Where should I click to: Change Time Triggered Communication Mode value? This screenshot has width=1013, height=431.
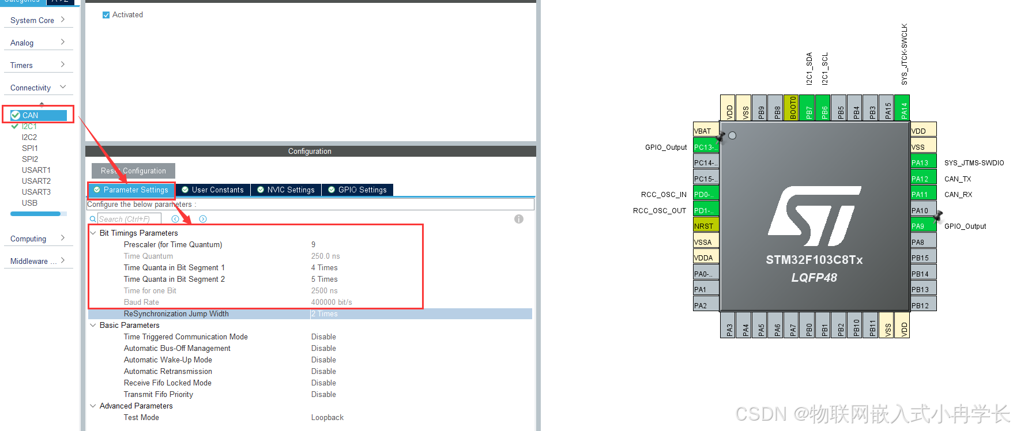(323, 337)
